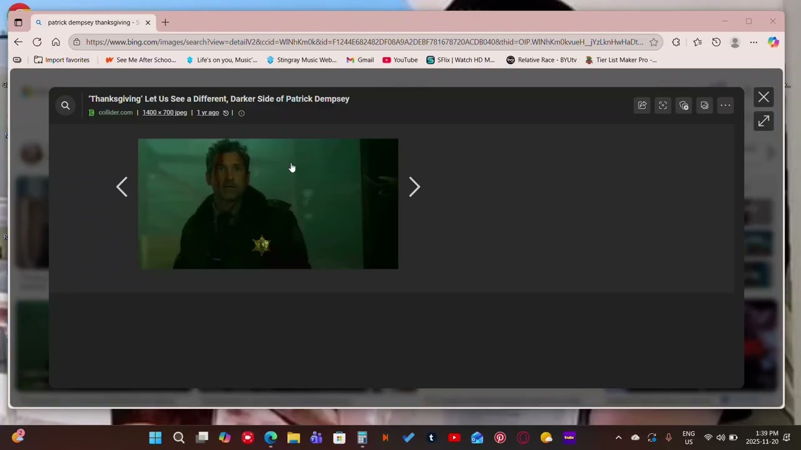This screenshot has width=801, height=450.
Task: Open the Import favorites bookmark
Action: click(61, 60)
